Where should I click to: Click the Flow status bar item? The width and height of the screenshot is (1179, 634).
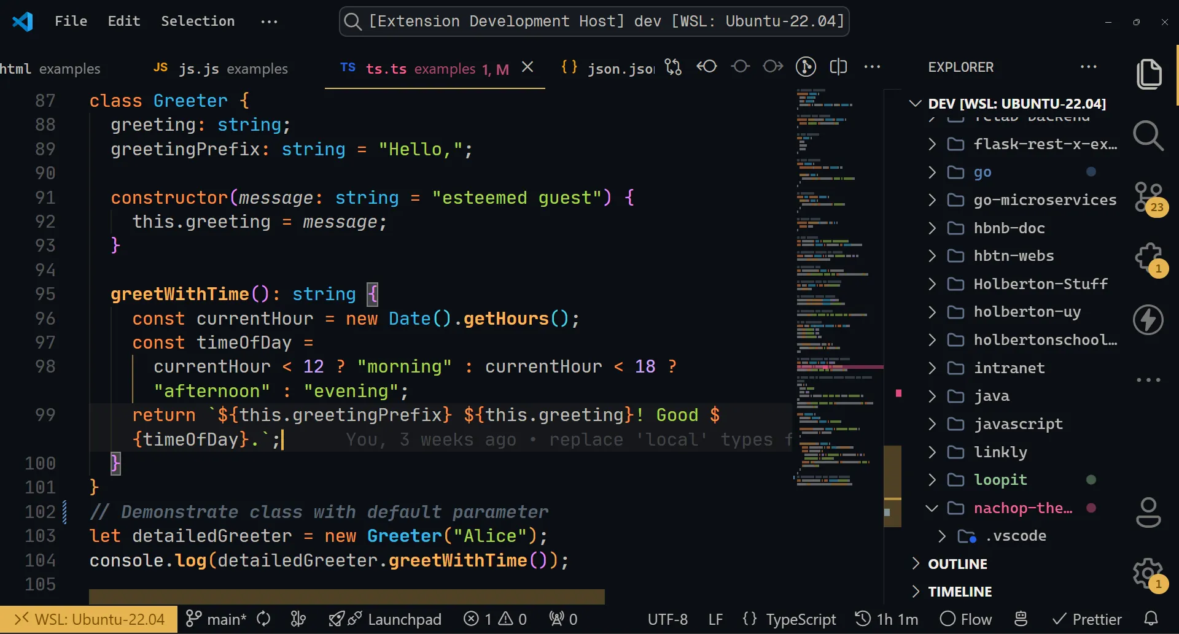966,619
